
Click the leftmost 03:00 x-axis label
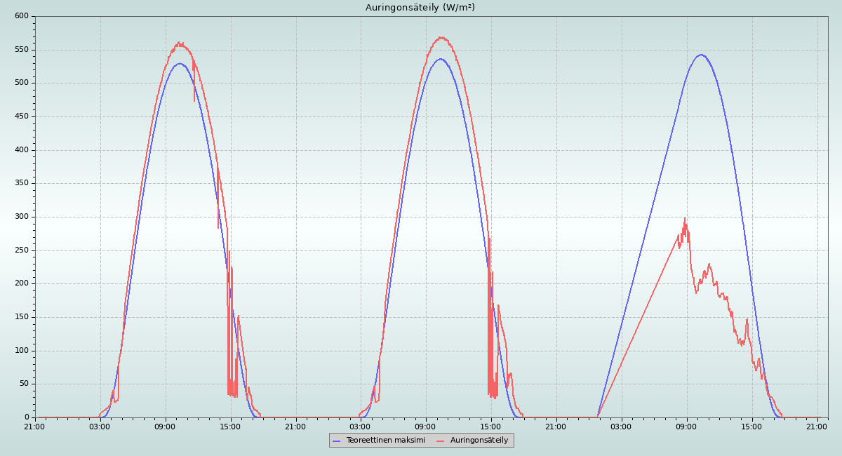pos(100,426)
